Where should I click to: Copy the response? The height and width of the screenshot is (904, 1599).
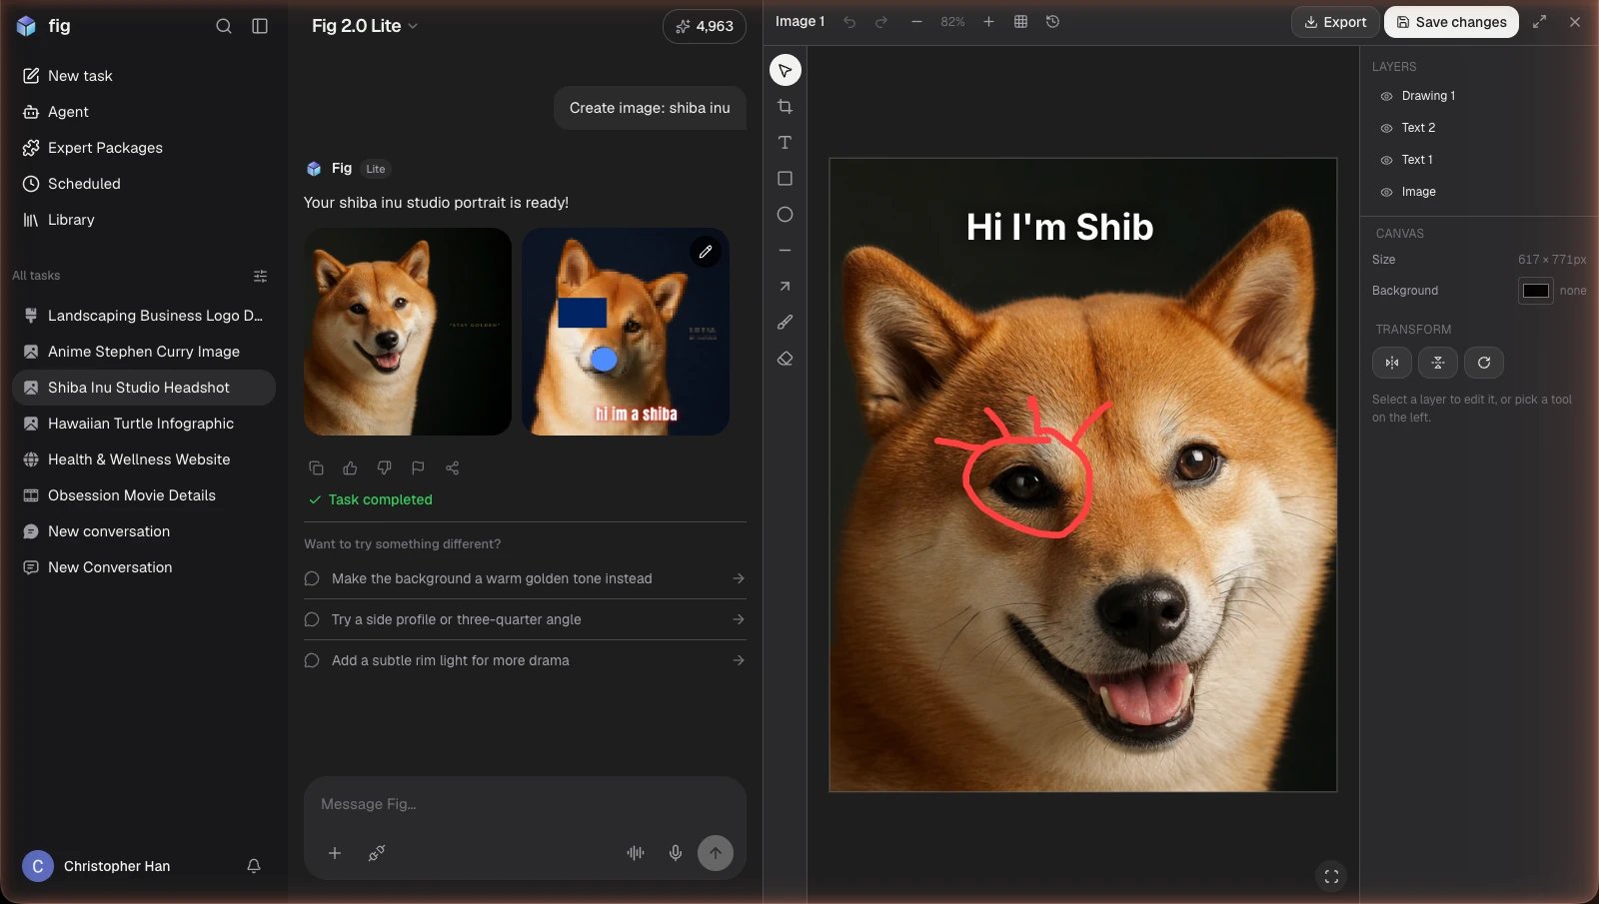point(316,467)
